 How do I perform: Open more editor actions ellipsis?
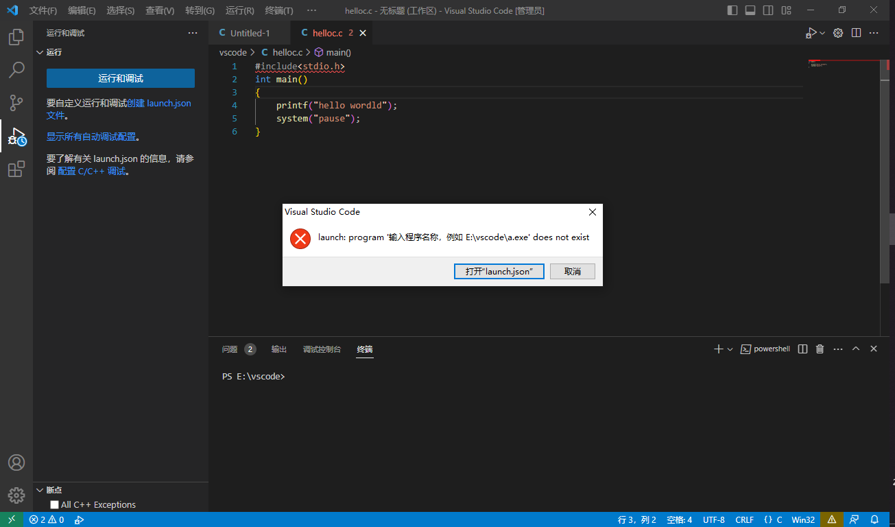(x=874, y=33)
